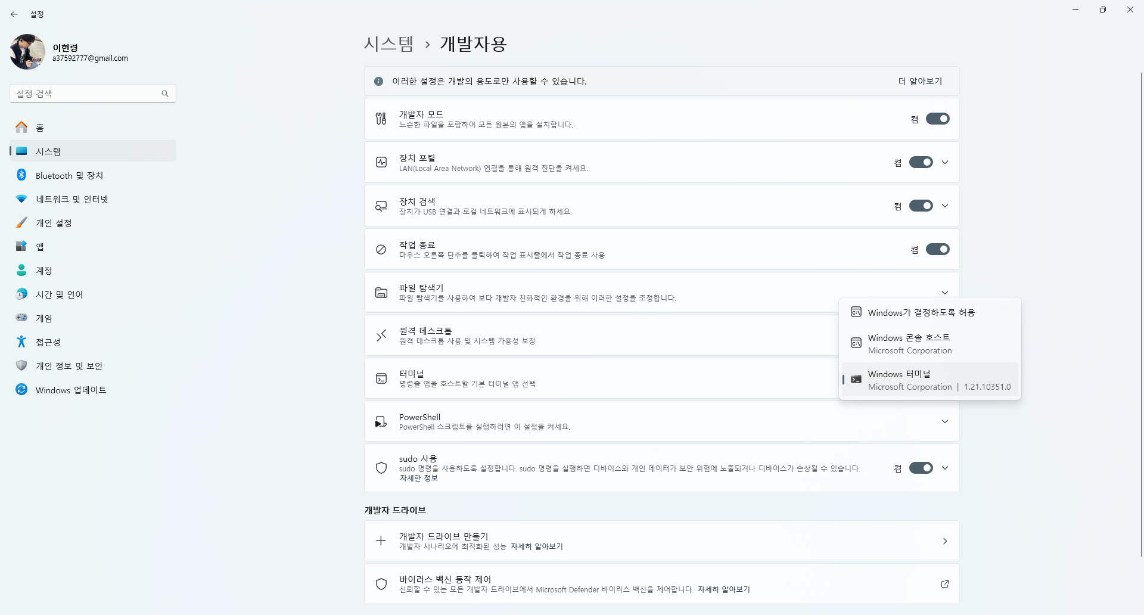Expand the PowerShell section

click(x=945, y=421)
